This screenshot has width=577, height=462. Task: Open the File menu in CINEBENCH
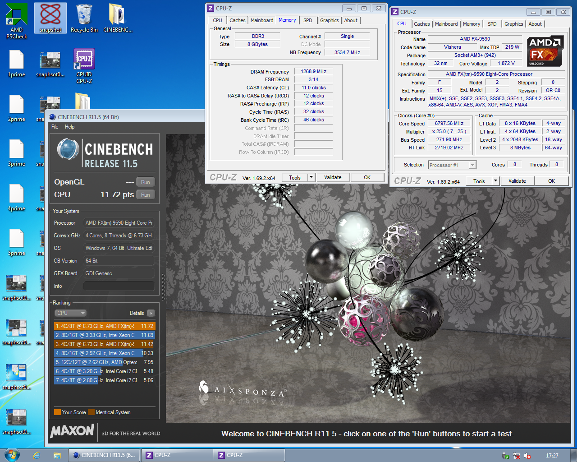55,127
